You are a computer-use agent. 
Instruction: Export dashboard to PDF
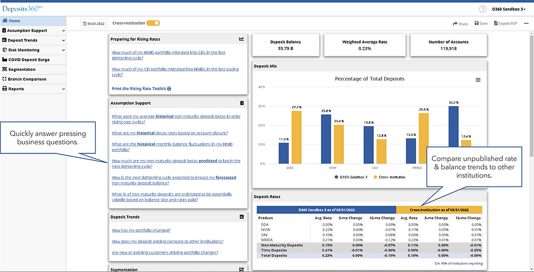(506, 24)
